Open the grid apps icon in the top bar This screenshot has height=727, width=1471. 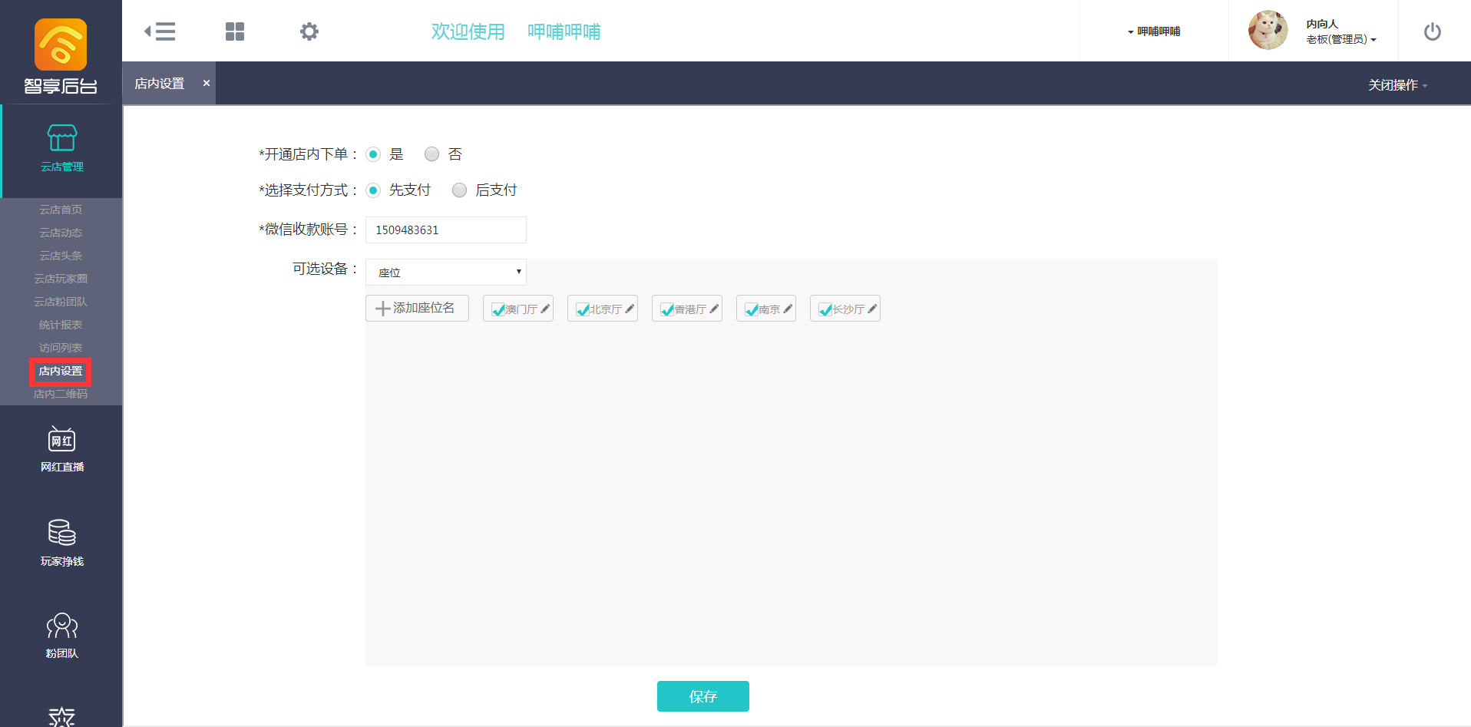coord(235,31)
